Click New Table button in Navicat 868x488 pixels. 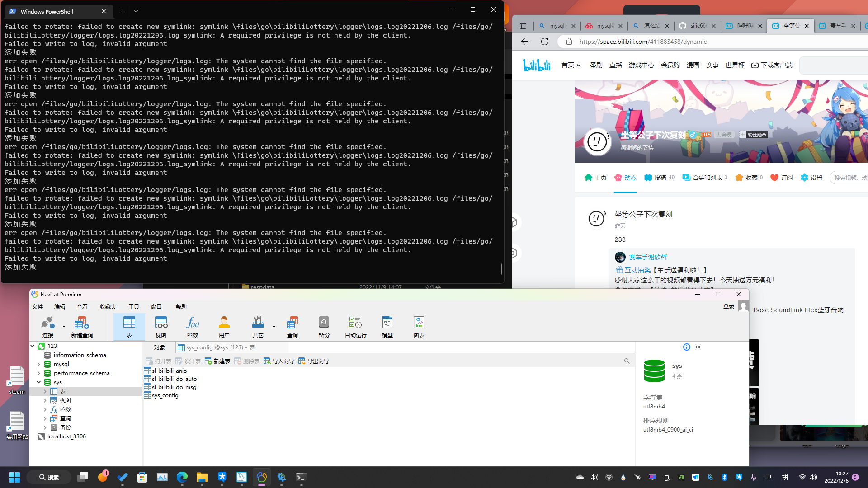217,361
